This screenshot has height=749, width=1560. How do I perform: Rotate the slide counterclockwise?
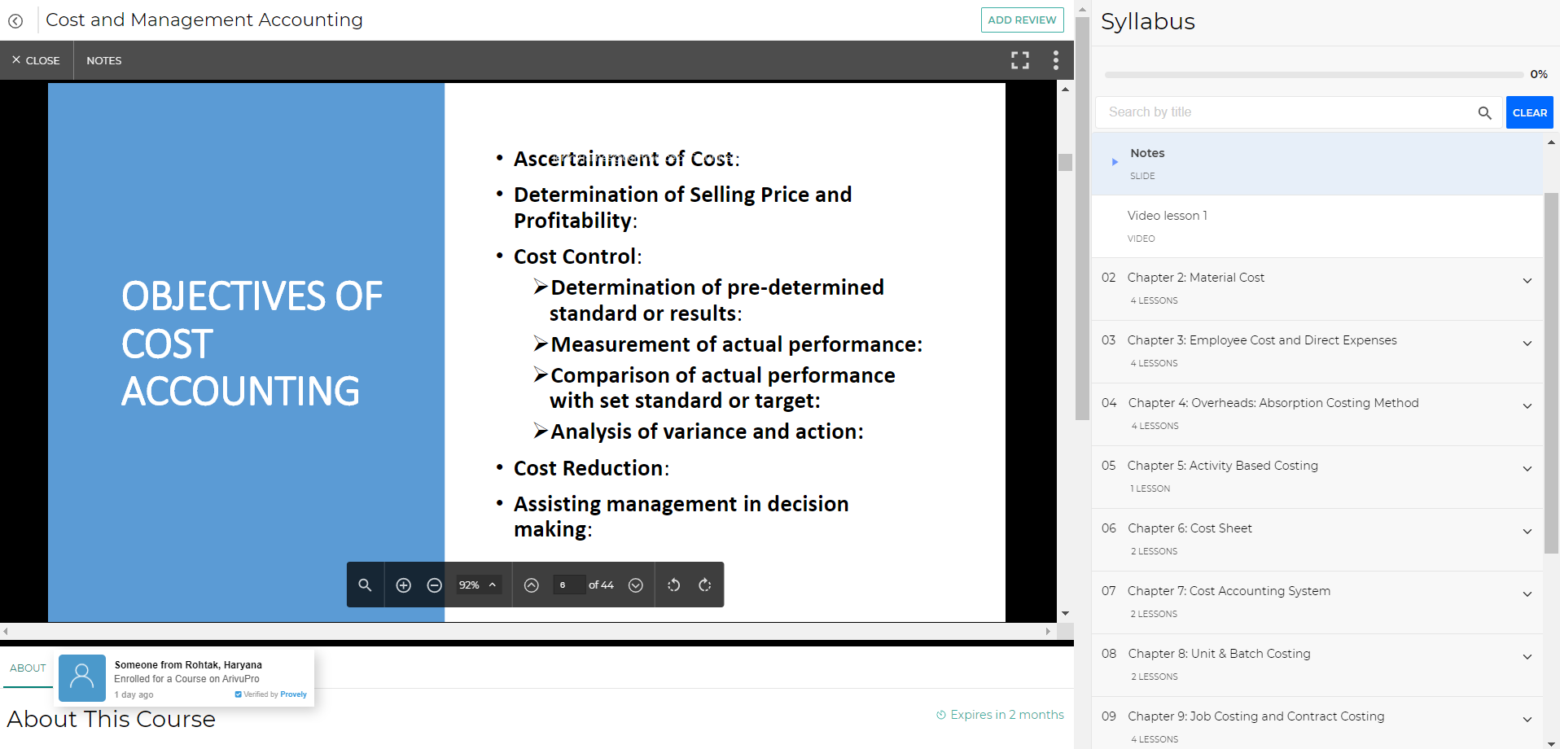point(673,585)
